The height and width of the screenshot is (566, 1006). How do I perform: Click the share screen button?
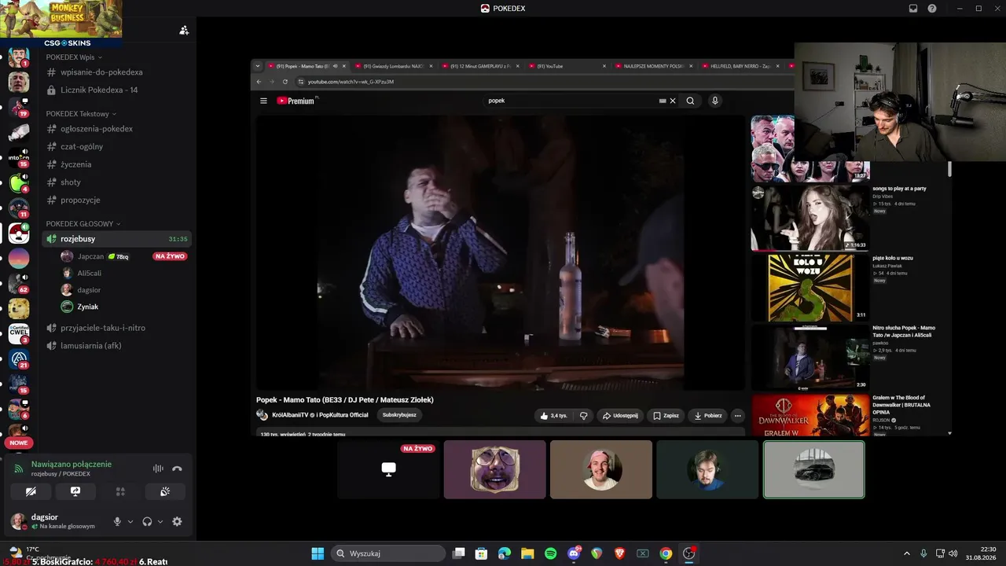75,491
